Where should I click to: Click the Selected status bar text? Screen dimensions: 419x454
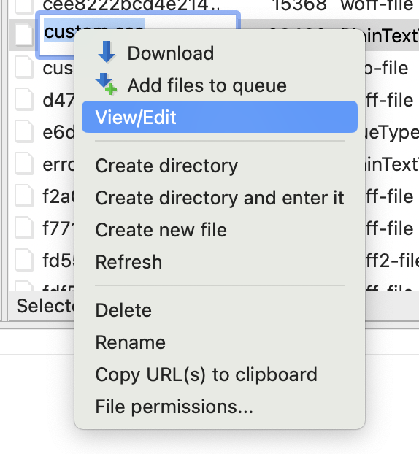[x=45, y=306]
